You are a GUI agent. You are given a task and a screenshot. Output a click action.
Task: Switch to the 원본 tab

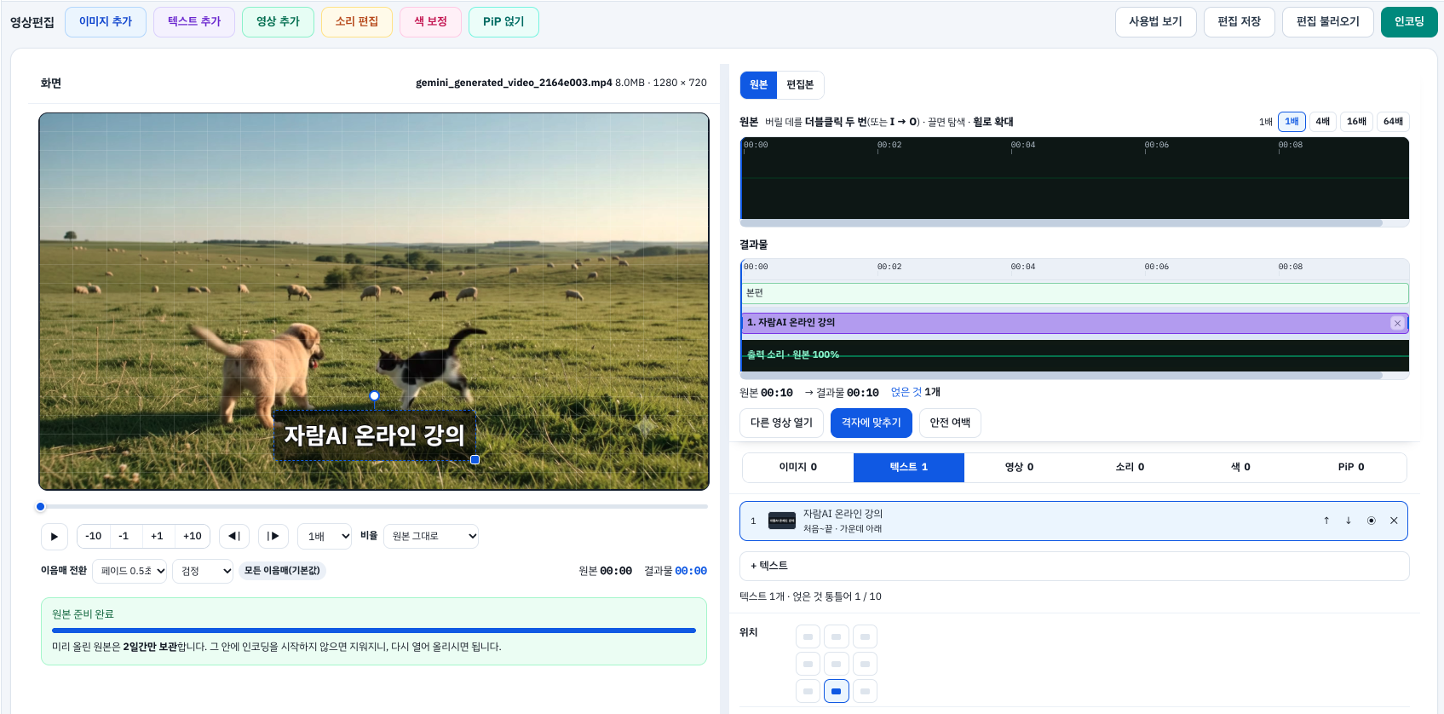point(758,84)
